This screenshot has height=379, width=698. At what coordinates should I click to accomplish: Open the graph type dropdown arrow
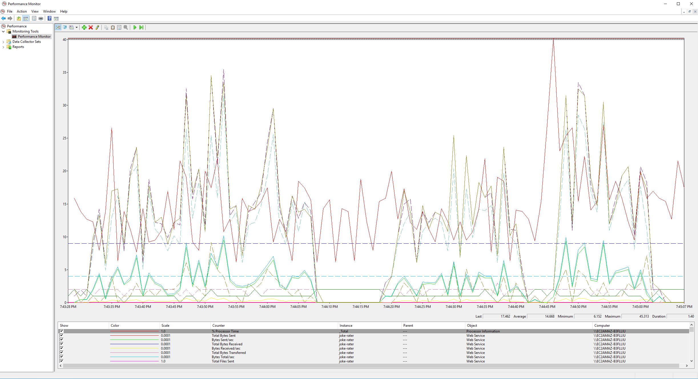point(77,27)
